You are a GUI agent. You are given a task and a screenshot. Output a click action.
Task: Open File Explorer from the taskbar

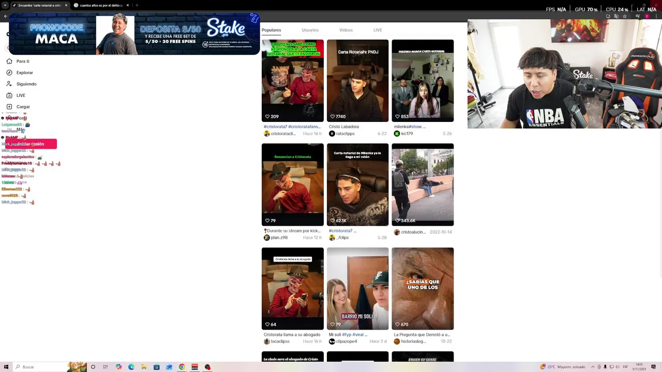144,367
